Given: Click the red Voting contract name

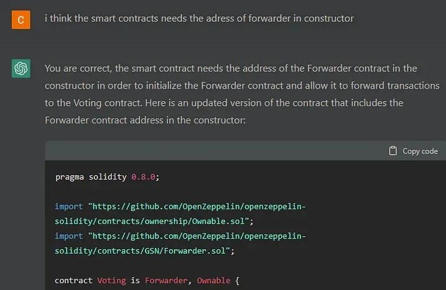Looking at the screenshot, I should coord(111,281).
